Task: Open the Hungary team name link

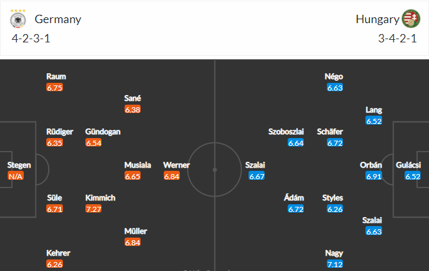Action: click(x=378, y=19)
